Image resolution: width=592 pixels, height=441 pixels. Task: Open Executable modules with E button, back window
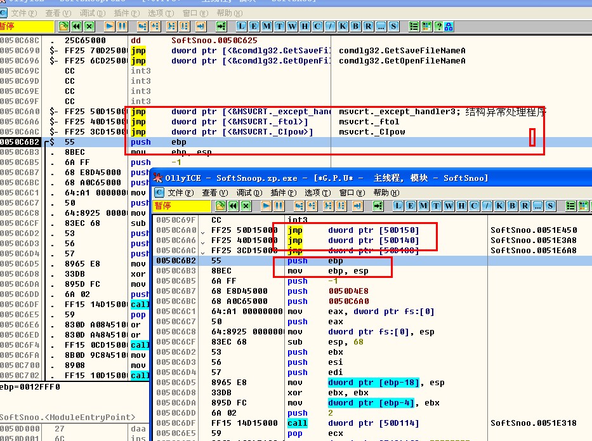pos(254,27)
